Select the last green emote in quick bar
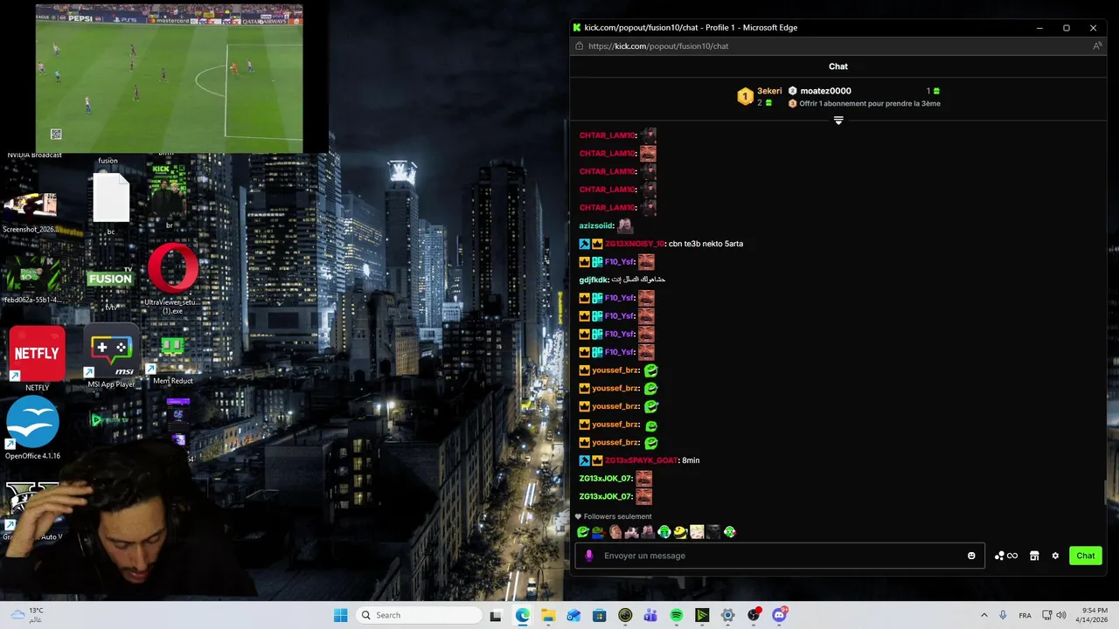Viewport: 1119px width, 629px height. click(x=730, y=532)
